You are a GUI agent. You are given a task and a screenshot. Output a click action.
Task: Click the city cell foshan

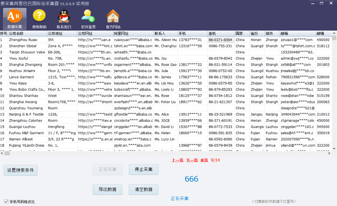[x=272, y=77]
